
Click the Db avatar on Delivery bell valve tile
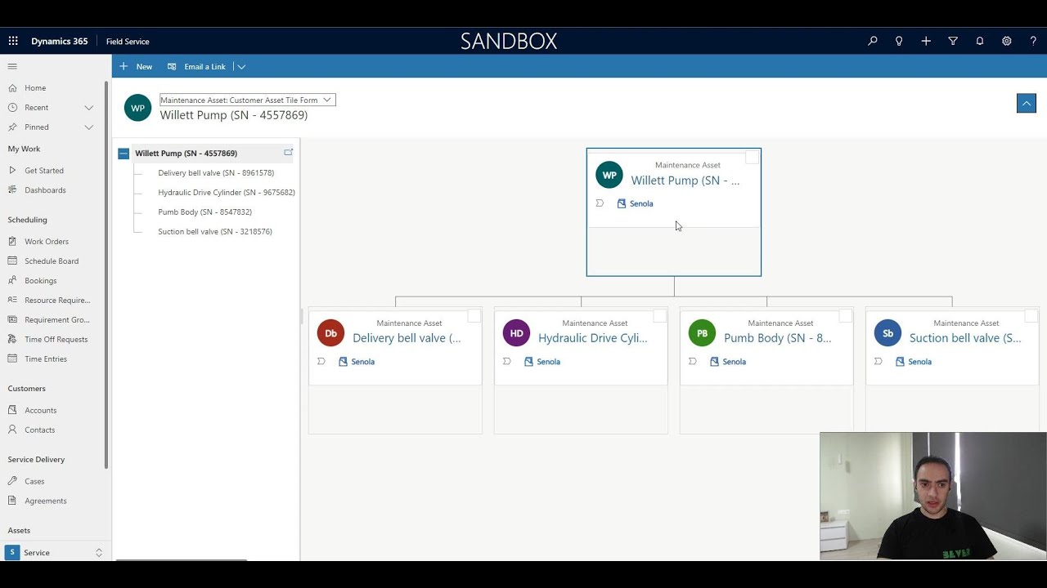(331, 333)
